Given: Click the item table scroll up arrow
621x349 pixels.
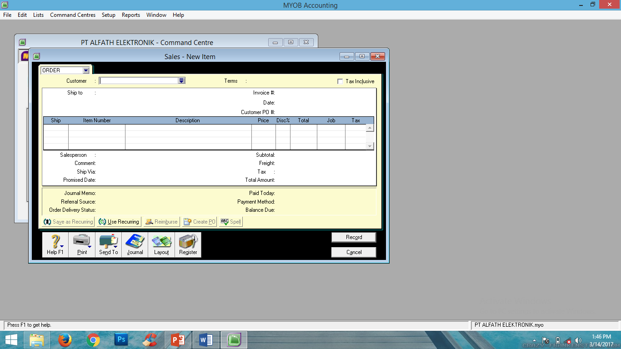Looking at the screenshot, I should (370, 128).
